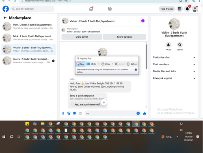Open the volume speaker tray icon
The height and width of the screenshot is (153, 203).
(x=181, y=130)
